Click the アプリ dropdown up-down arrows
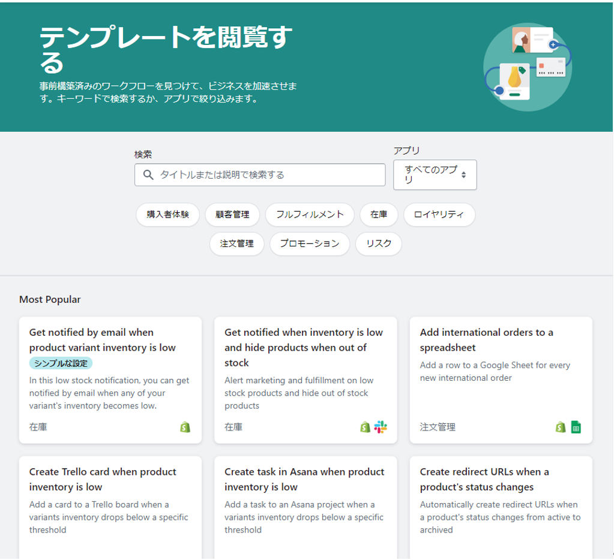The width and height of the screenshot is (614, 560). [463, 175]
